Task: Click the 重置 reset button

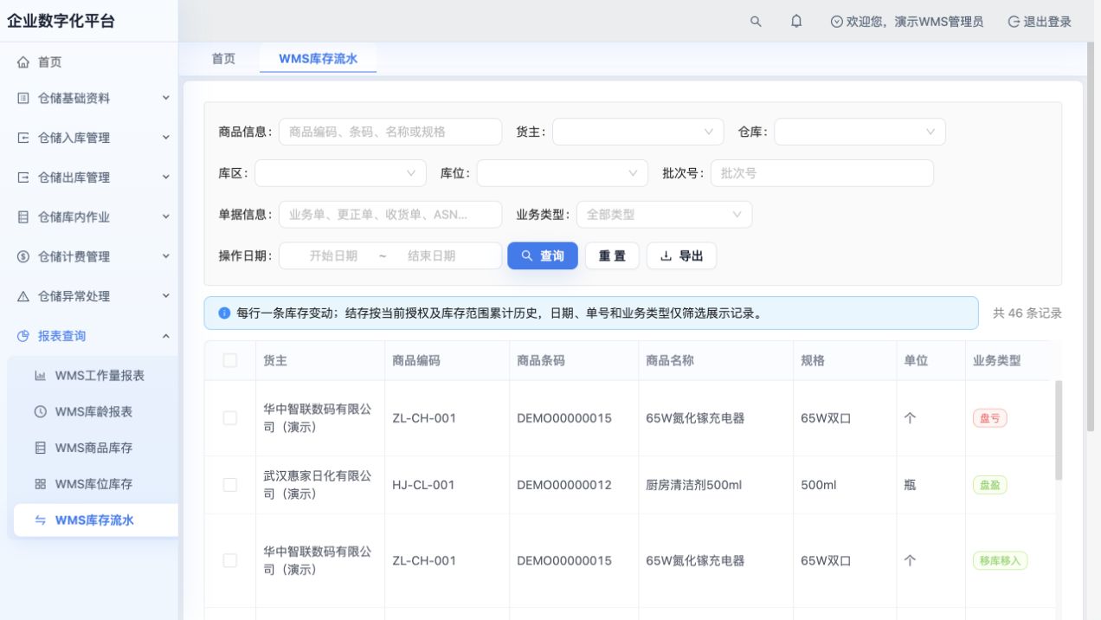Action: pyautogui.click(x=612, y=255)
